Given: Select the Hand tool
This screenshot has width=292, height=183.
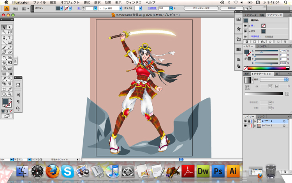Looking at the screenshot, I should pos(4,94).
